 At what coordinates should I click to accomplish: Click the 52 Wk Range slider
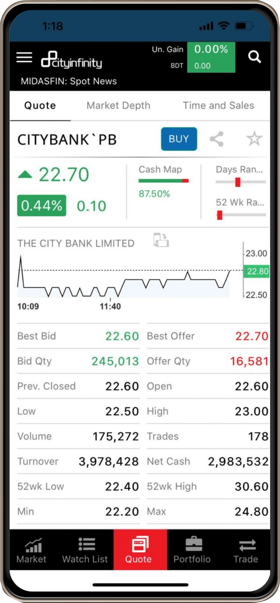pos(241,215)
